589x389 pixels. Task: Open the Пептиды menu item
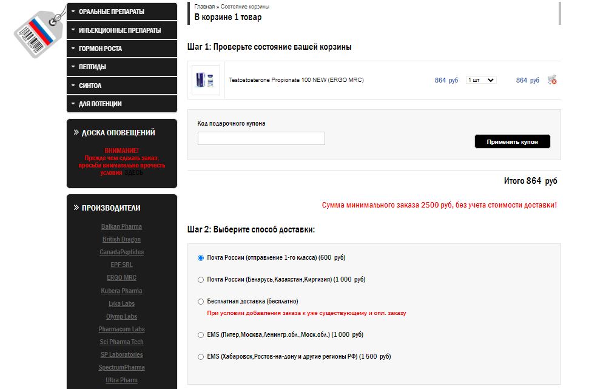point(121,67)
